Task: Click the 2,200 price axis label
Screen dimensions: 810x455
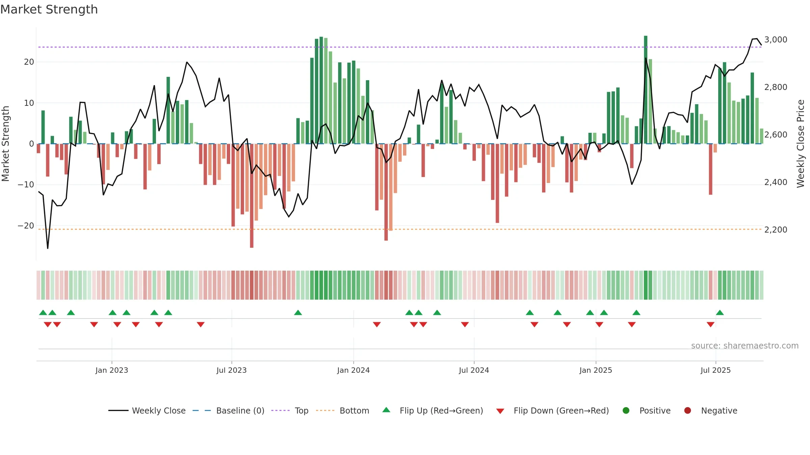Action: point(776,230)
